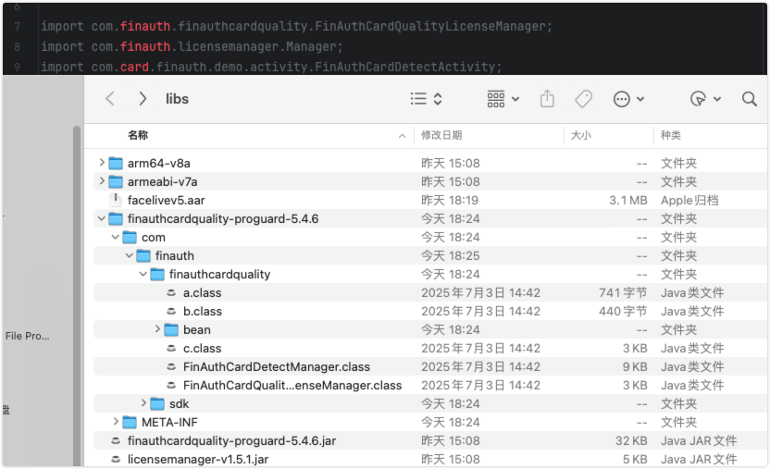Image resolution: width=770 pixels, height=469 pixels.
Task: Click the sidebar vertical scrollbar
Action: click(x=77, y=296)
